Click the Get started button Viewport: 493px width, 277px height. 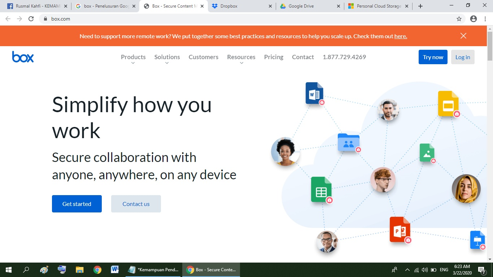click(77, 204)
